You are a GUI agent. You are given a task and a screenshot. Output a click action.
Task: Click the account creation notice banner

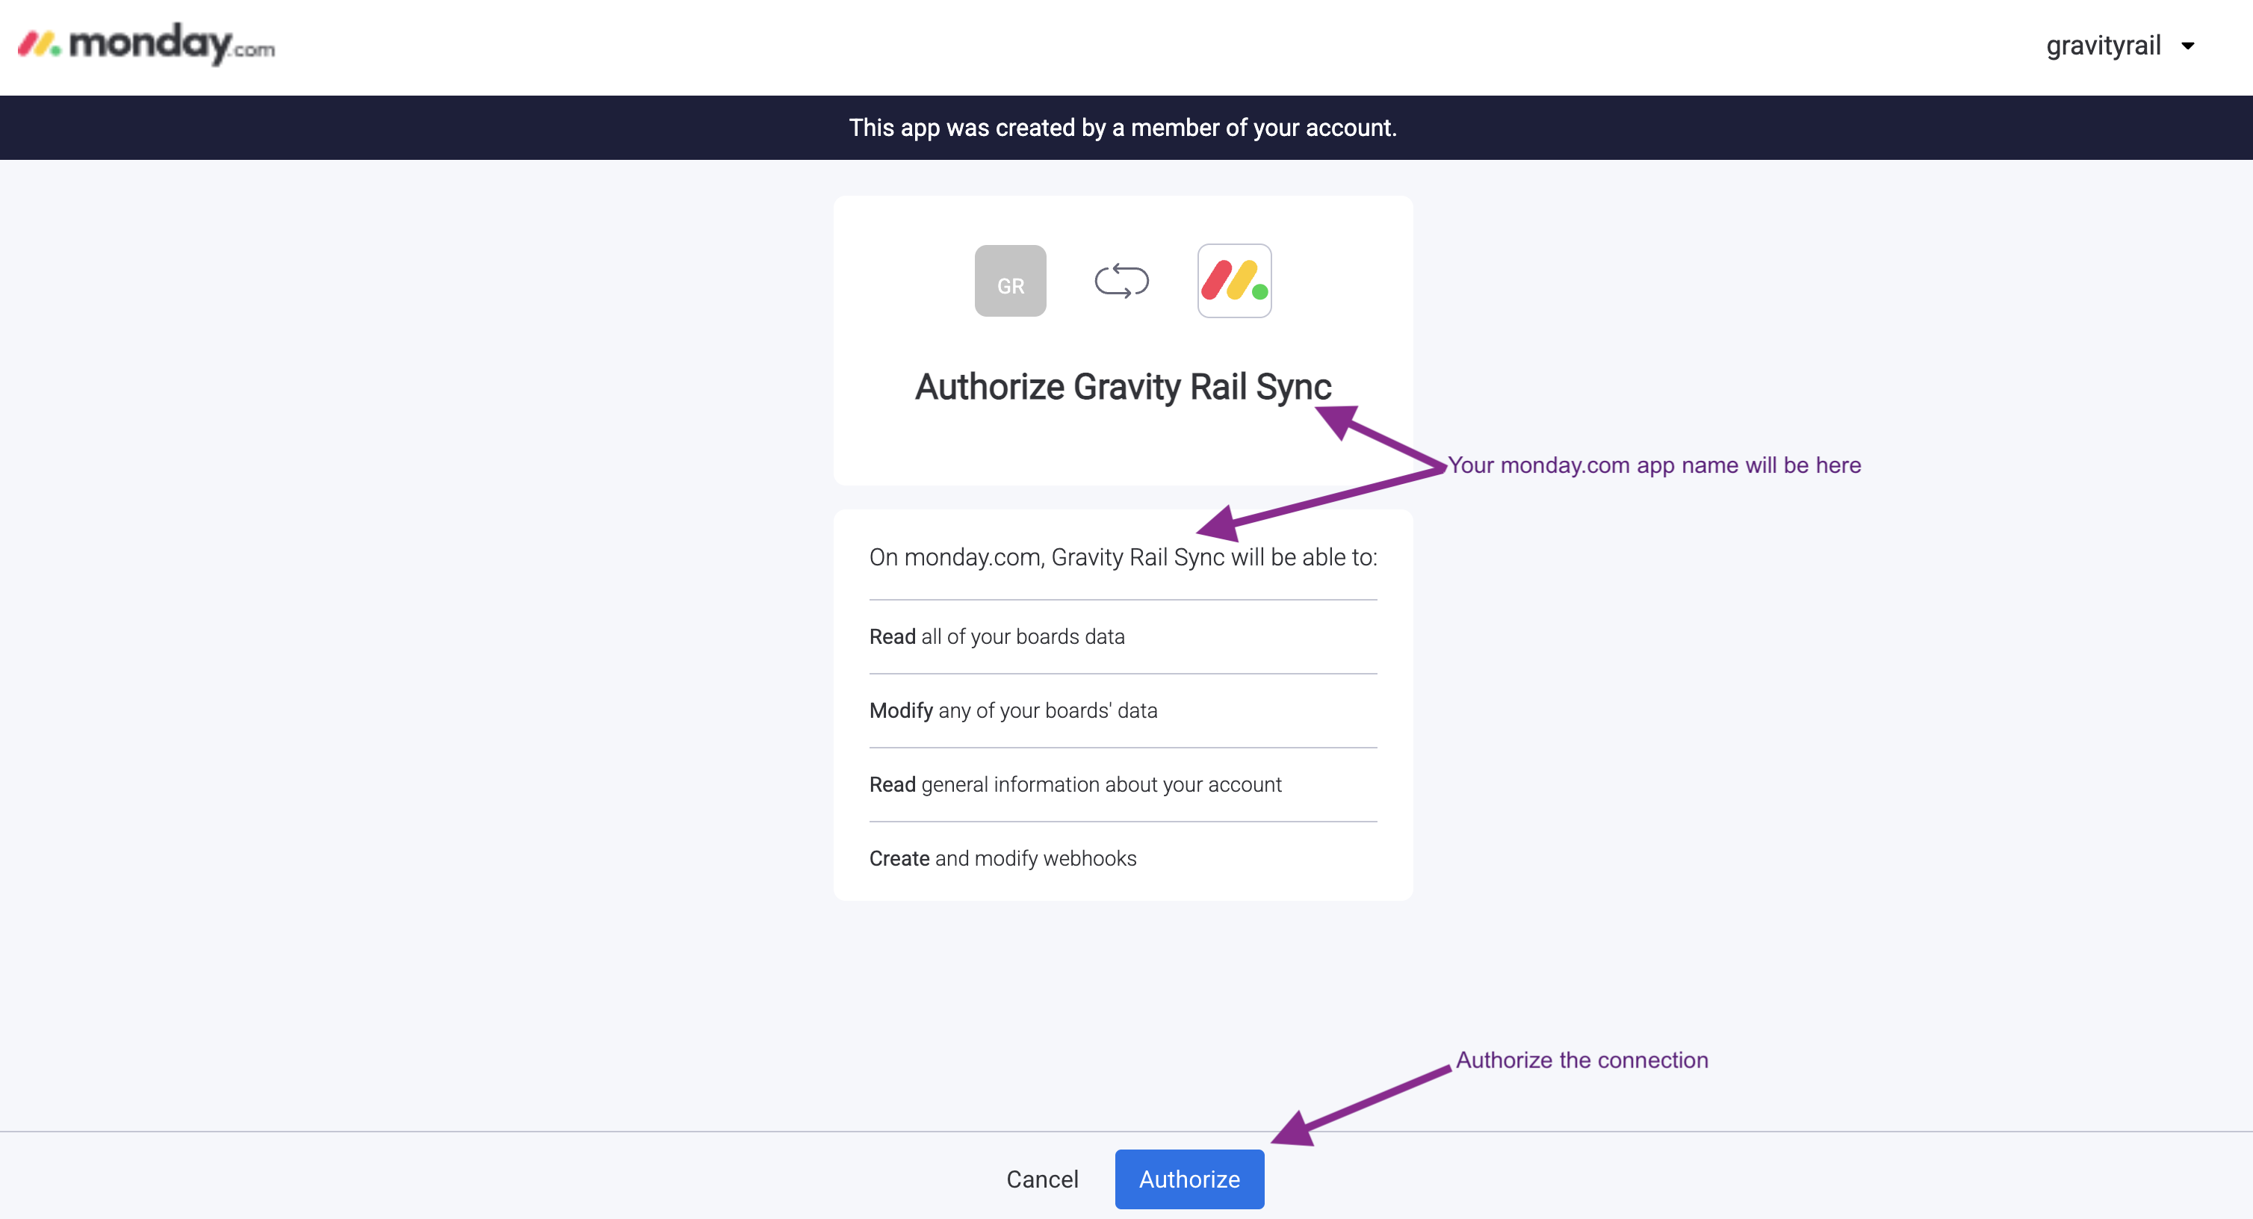point(1122,127)
